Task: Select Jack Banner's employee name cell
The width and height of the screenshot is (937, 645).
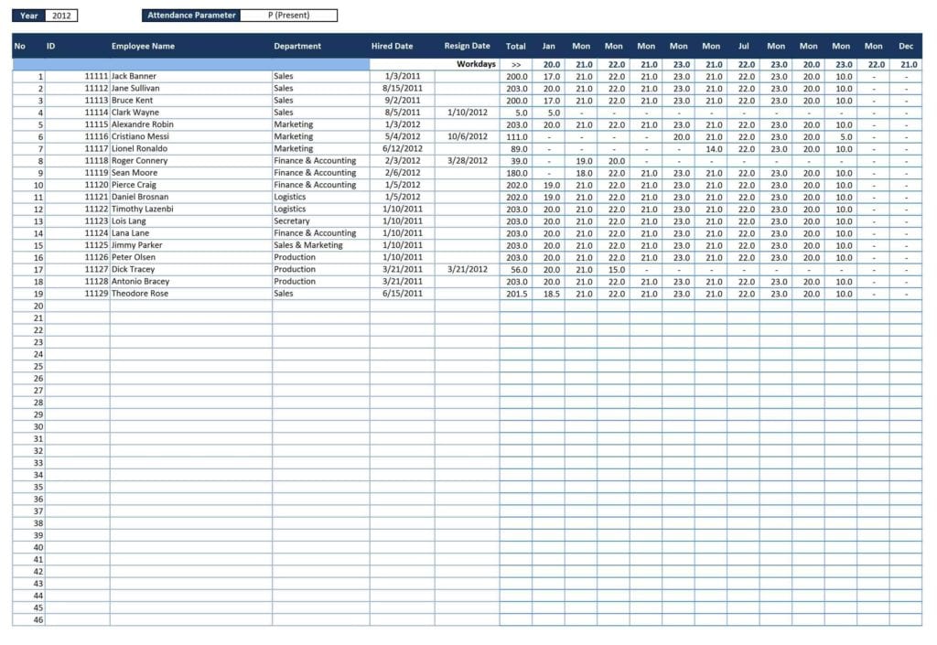Action: [165, 76]
